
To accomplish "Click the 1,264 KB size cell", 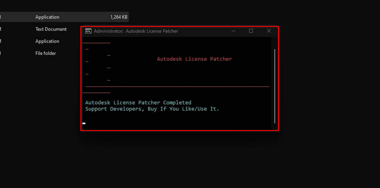I will click(119, 17).
